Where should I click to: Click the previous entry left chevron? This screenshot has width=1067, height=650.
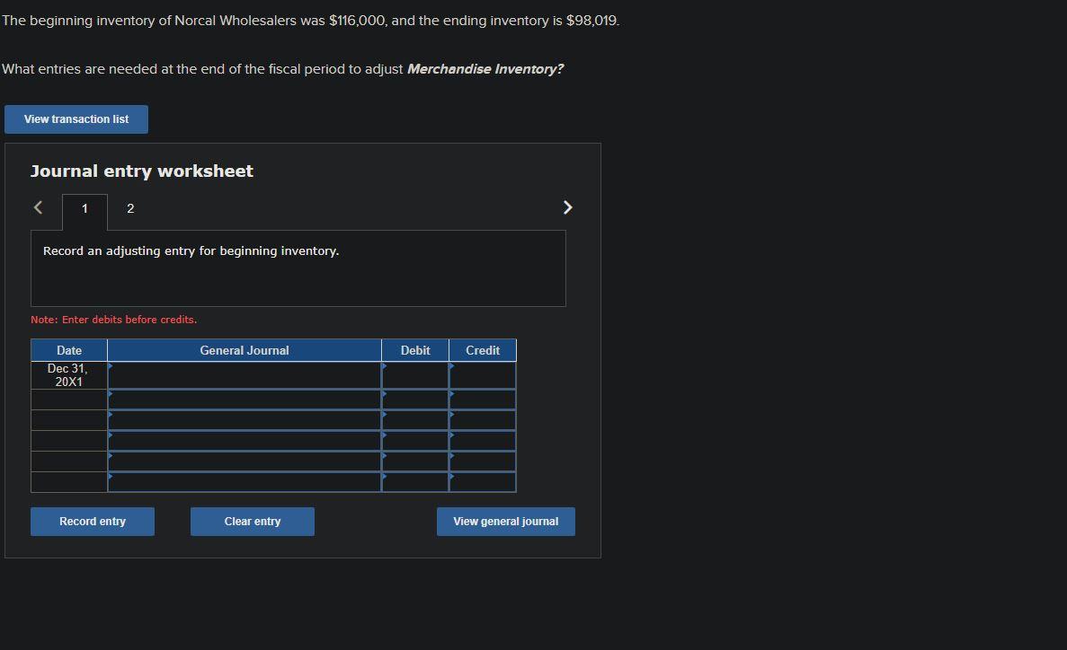pos(38,207)
